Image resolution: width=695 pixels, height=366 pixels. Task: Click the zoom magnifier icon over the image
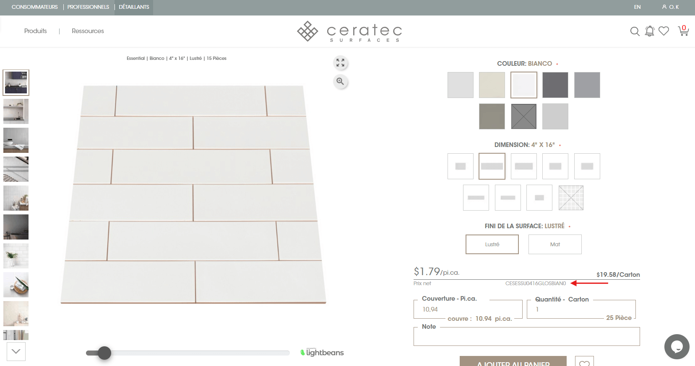(340, 81)
